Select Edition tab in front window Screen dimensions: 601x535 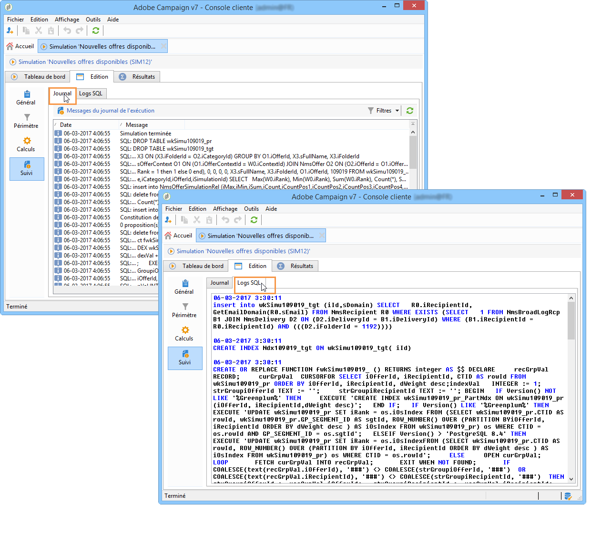pos(251,266)
